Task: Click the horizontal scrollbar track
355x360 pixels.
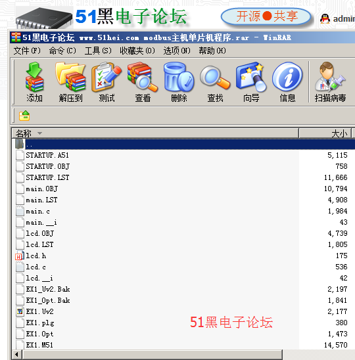Action: click(318, 355)
